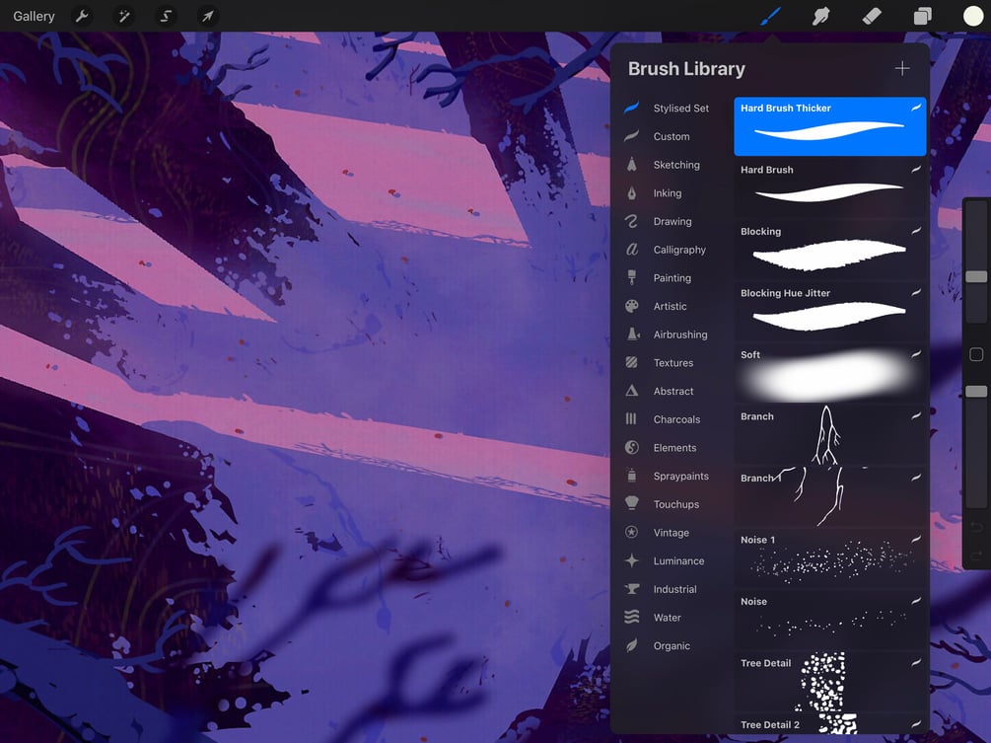The image size is (991, 743).
Task: Click the Brush Library title
Action: click(x=686, y=68)
